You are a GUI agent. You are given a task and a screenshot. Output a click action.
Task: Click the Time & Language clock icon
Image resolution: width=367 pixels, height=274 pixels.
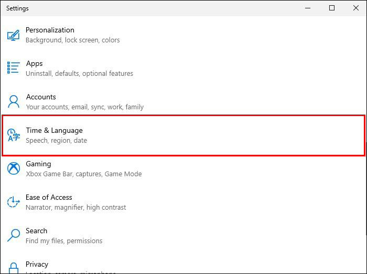[x=13, y=135]
